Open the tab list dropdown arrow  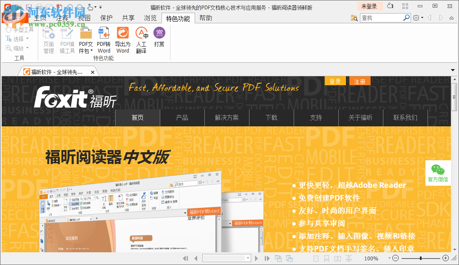(453, 70)
